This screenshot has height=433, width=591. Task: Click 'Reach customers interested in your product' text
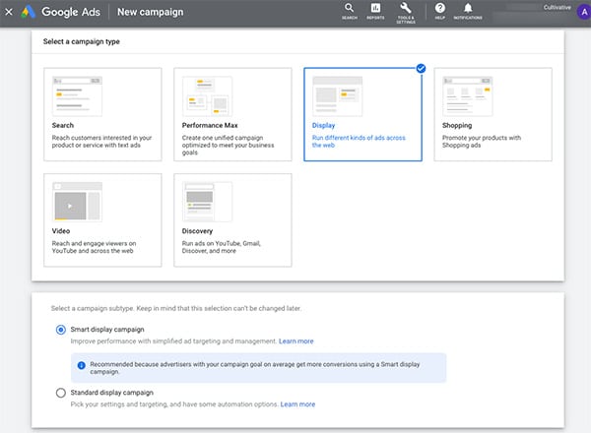coord(101,141)
